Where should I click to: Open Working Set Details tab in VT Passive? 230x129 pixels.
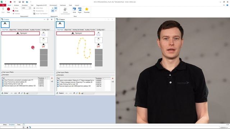(78, 30)
